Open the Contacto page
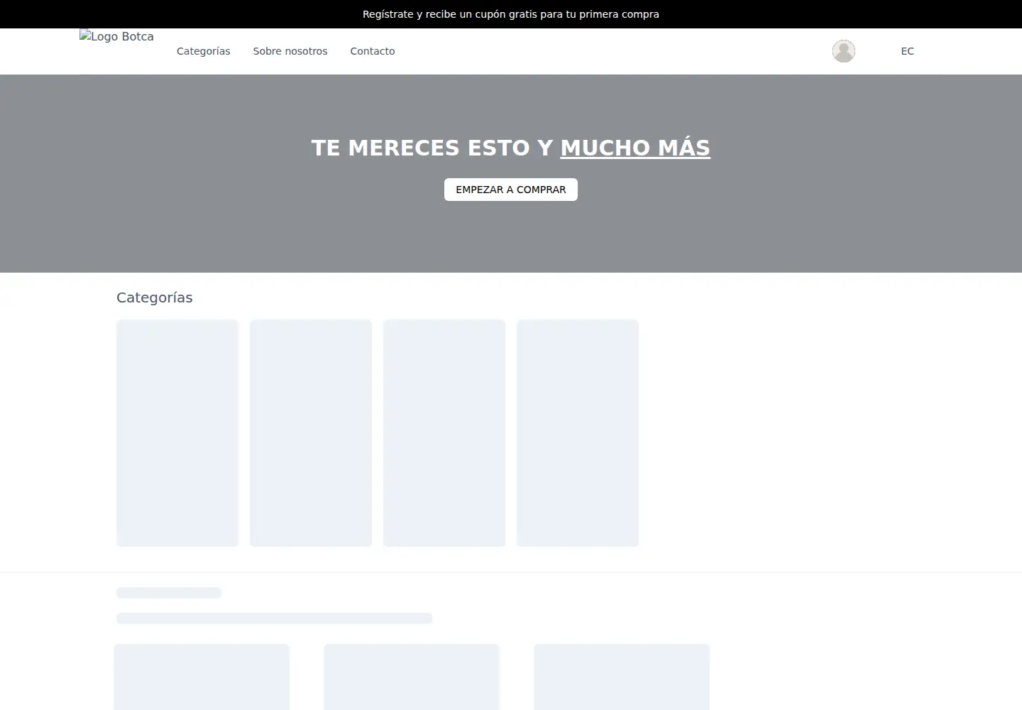The height and width of the screenshot is (710, 1022). pyautogui.click(x=373, y=51)
